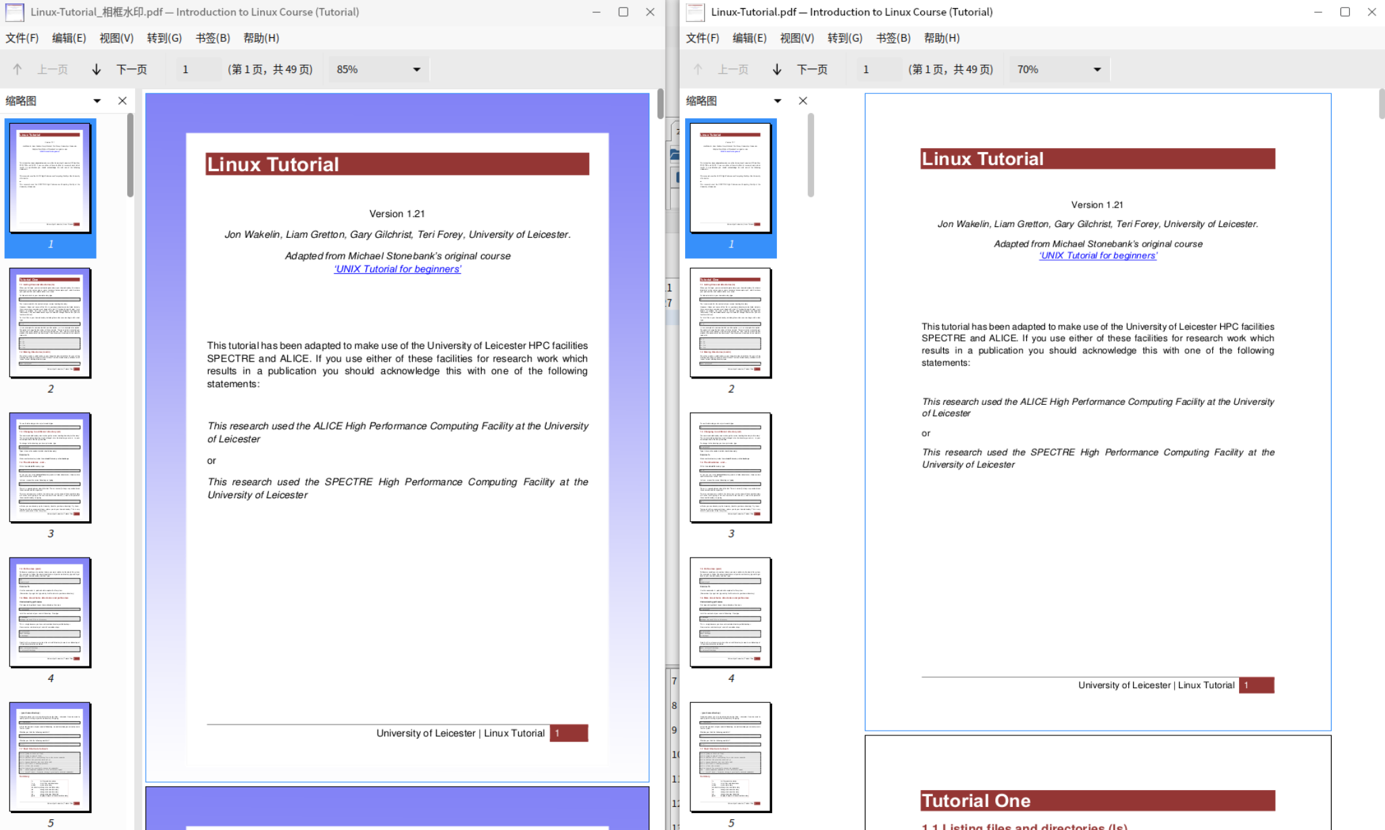Select page 4 thumbnail in right sidebar
Viewport: 1385px width, 830px height.
730,612
